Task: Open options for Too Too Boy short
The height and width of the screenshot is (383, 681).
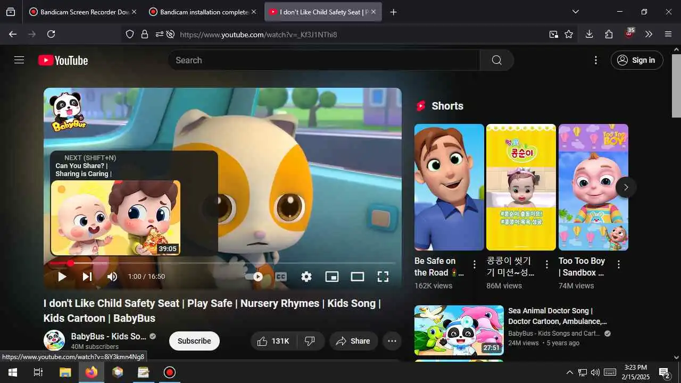Action: pos(618,264)
